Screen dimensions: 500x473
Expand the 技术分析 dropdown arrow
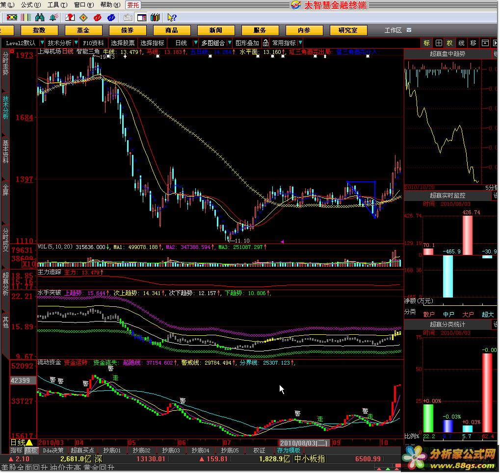76,43
